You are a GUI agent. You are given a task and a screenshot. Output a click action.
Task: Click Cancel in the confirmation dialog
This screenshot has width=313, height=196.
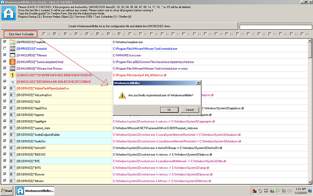190,110
